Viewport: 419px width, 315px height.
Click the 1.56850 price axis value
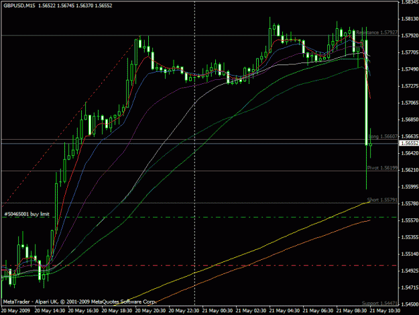point(410,120)
